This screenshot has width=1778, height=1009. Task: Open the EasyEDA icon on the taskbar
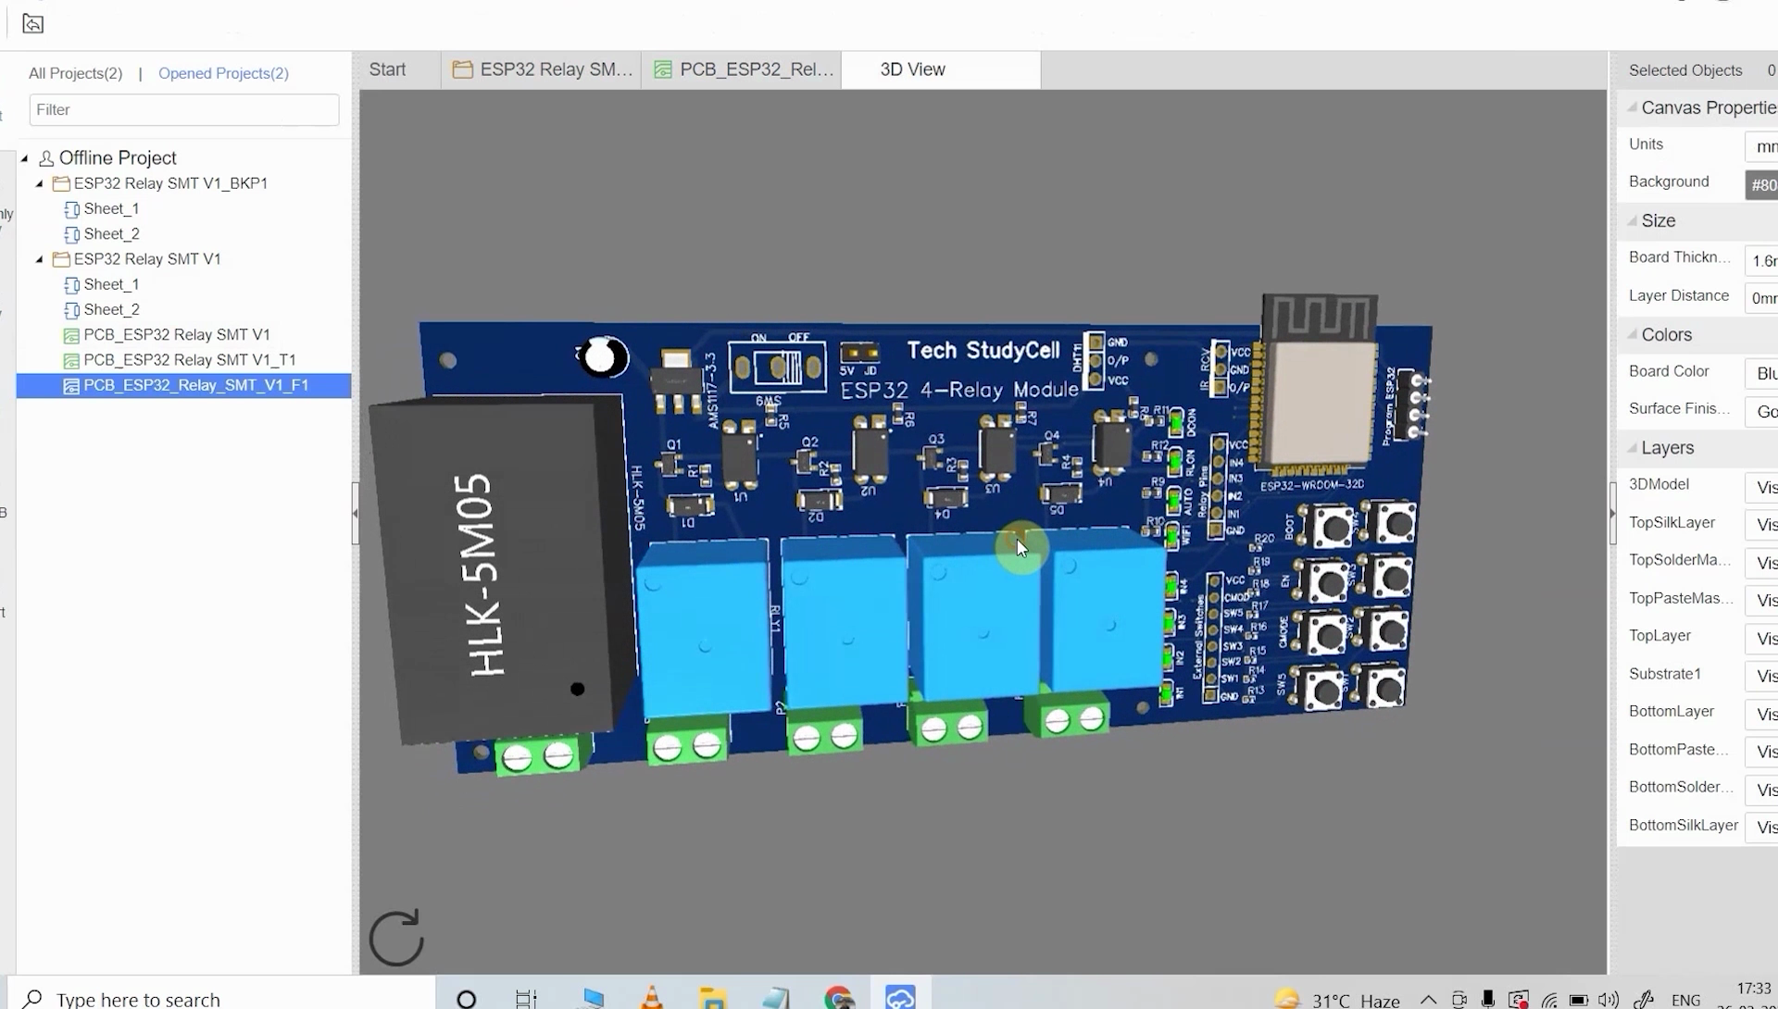[899, 997]
